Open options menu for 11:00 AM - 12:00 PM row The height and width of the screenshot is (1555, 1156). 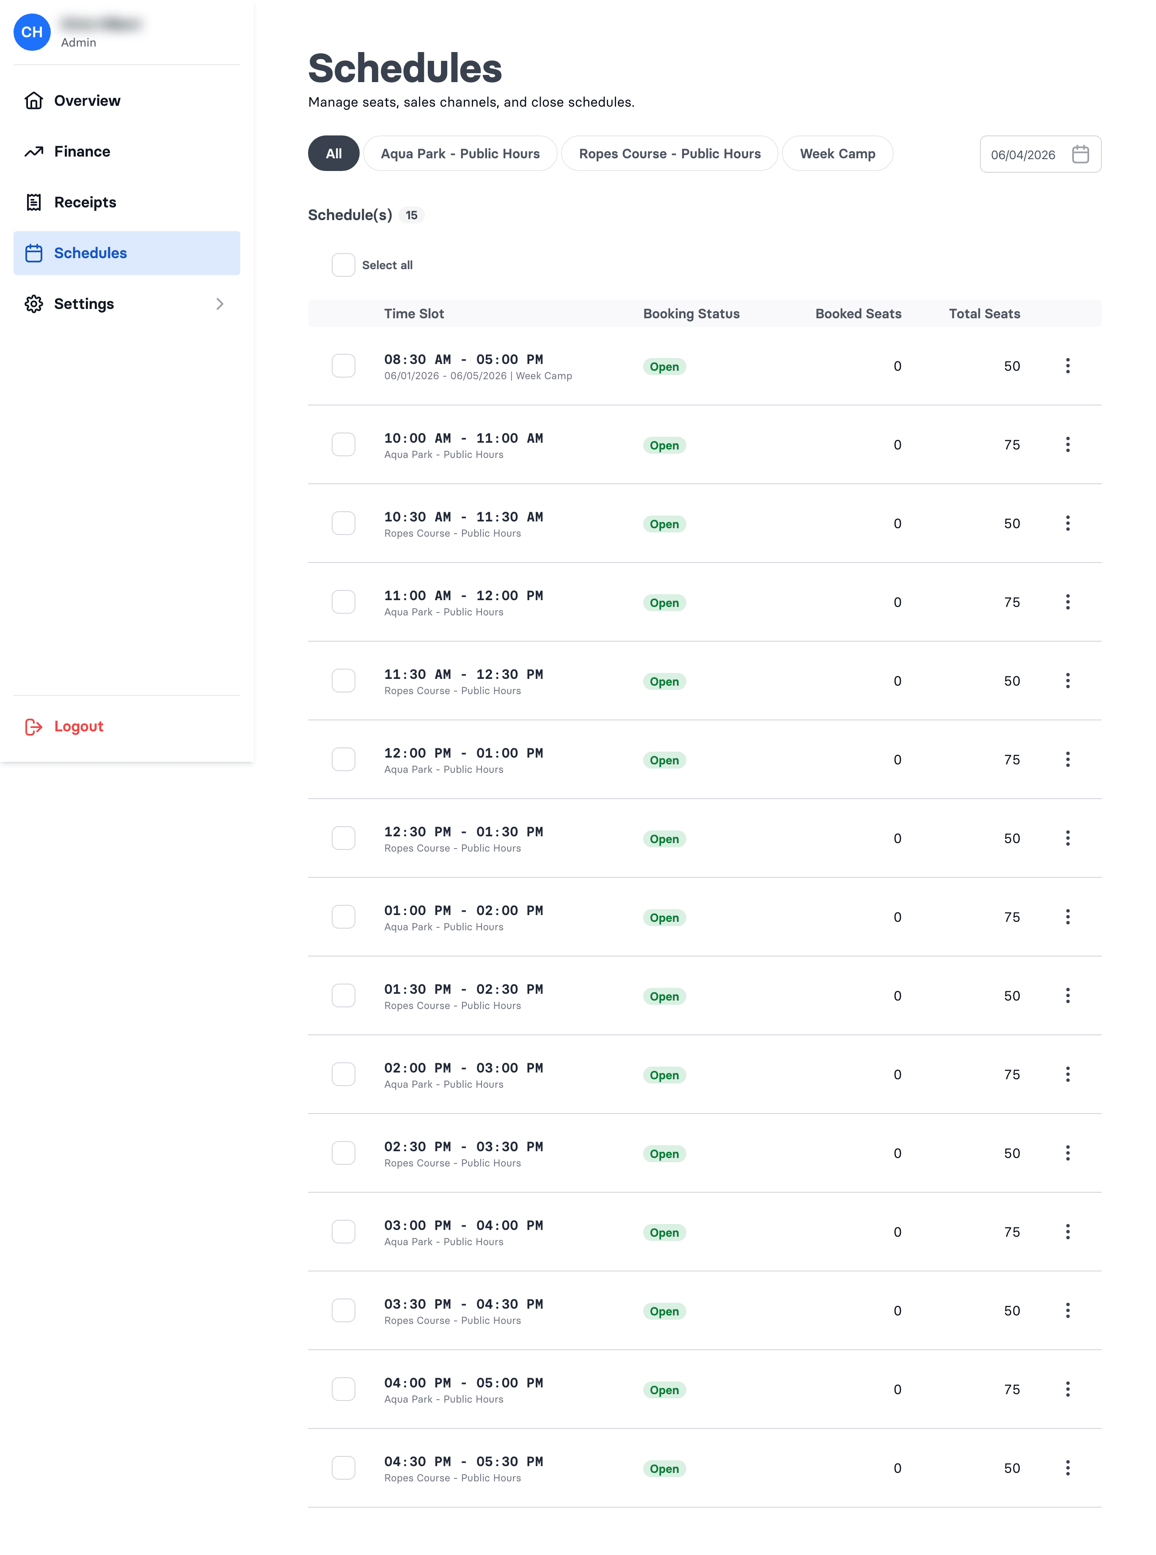point(1067,602)
